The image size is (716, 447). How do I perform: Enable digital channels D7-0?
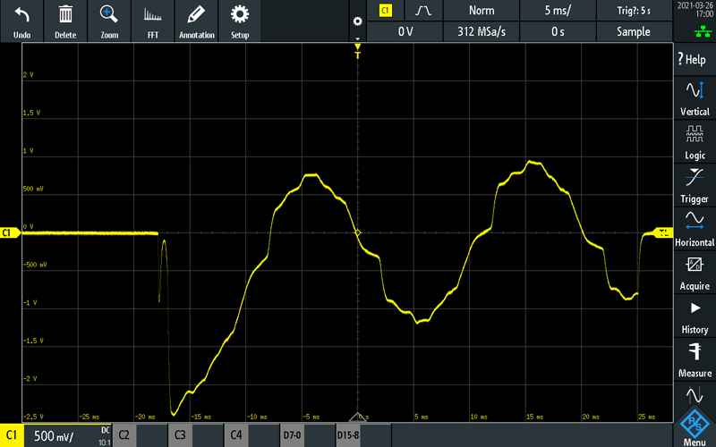(x=292, y=434)
